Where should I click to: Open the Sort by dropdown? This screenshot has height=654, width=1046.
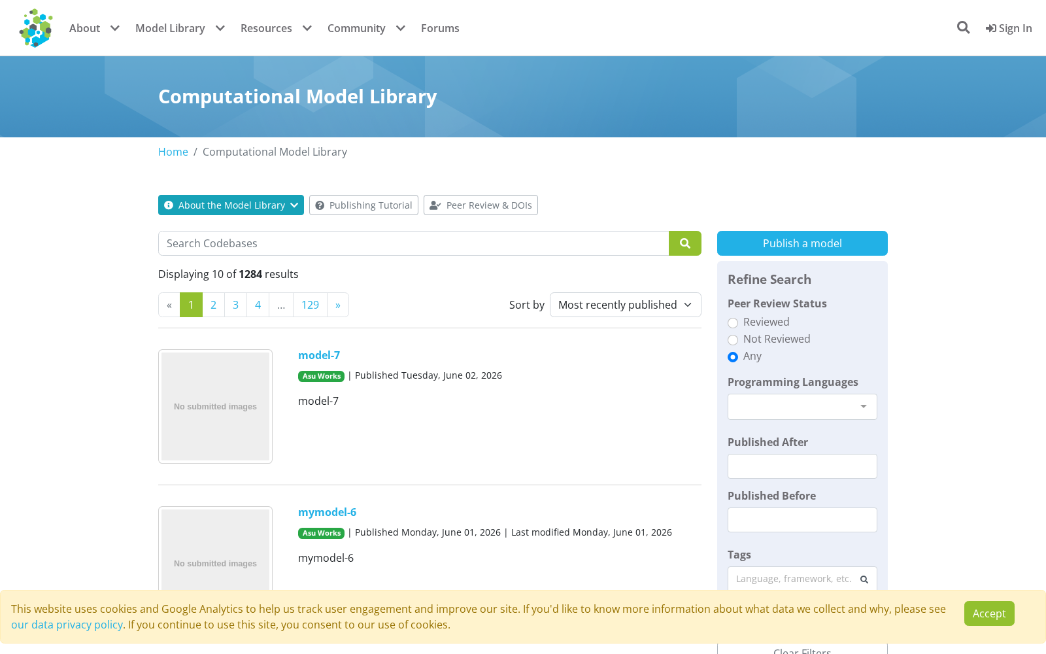[626, 305]
